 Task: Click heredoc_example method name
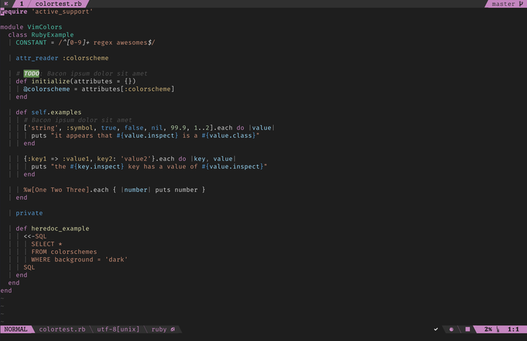point(60,228)
